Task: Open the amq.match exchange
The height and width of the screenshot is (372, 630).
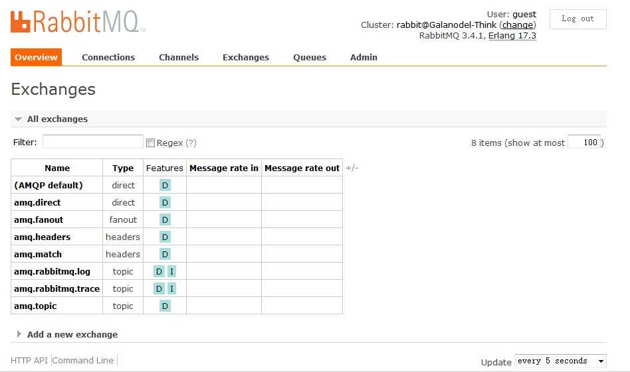Action: coord(38,254)
